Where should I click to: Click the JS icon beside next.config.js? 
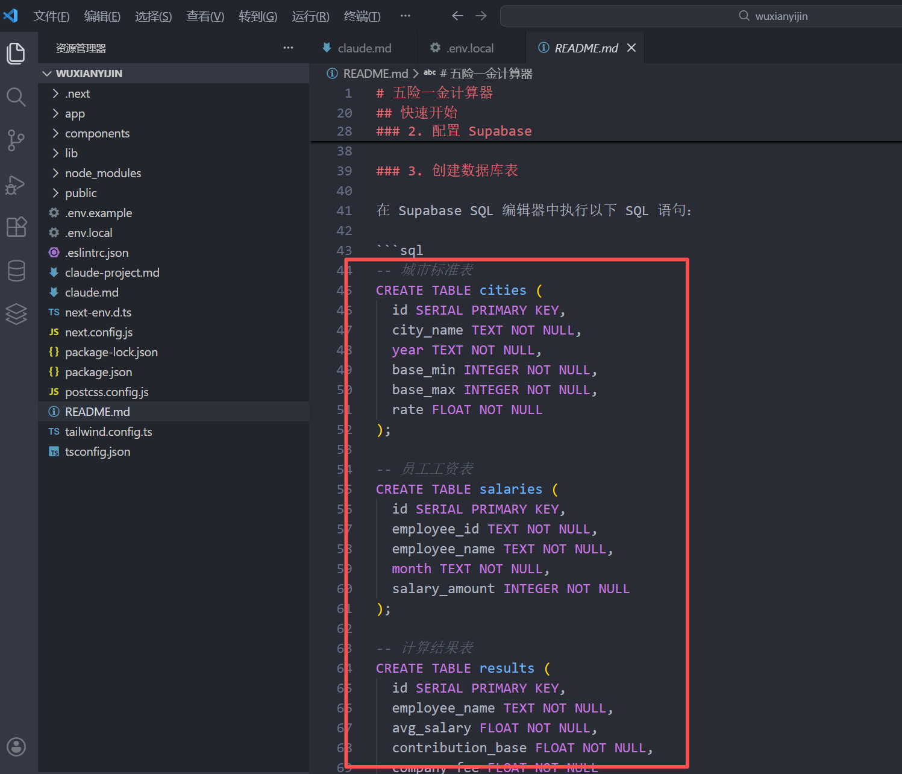pyautogui.click(x=54, y=332)
